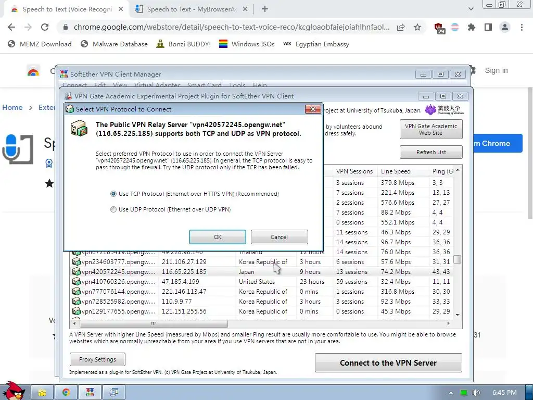Screen dimensions: 533x400
Task: Select server vpn234603777 row icon
Action: point(76,262)
